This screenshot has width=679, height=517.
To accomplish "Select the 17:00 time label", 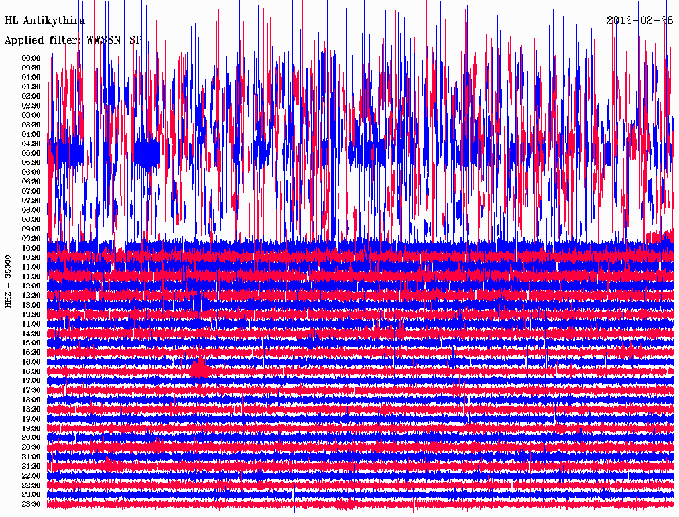I will pos(31,381).
